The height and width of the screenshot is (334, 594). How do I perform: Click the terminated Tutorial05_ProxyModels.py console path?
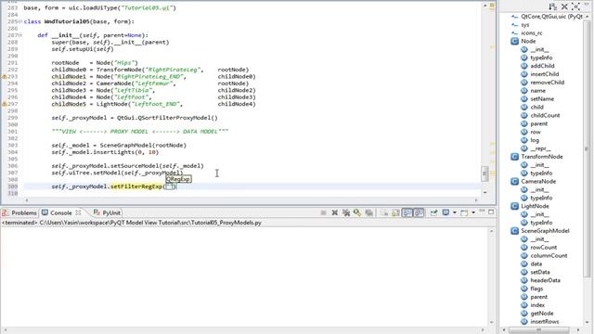pos(132,223)
